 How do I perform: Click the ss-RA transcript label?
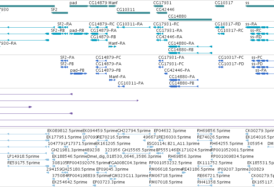251,24
